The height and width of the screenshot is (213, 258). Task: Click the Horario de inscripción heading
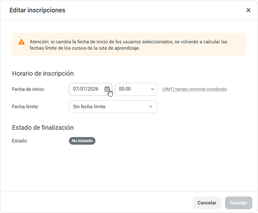click(43, 73)
